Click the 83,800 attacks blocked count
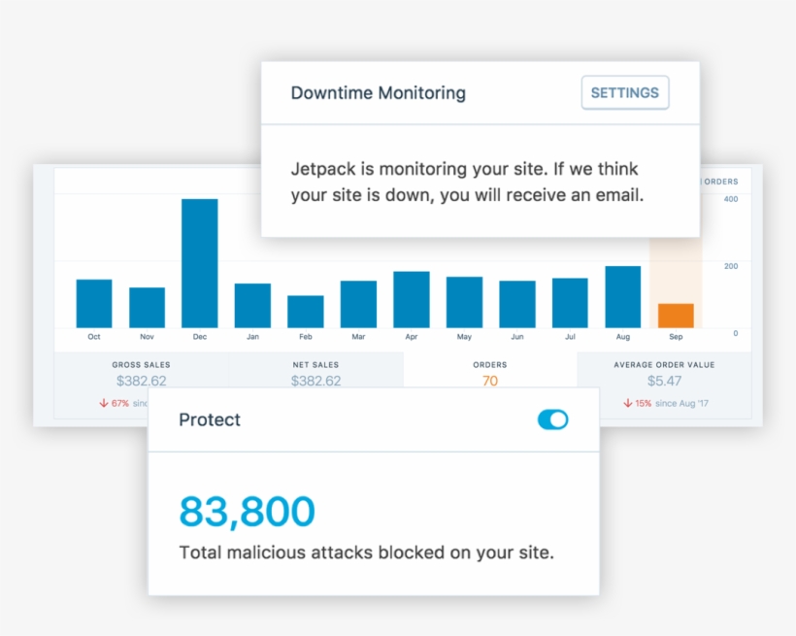 pyautogui.click(x=248, y=512)
